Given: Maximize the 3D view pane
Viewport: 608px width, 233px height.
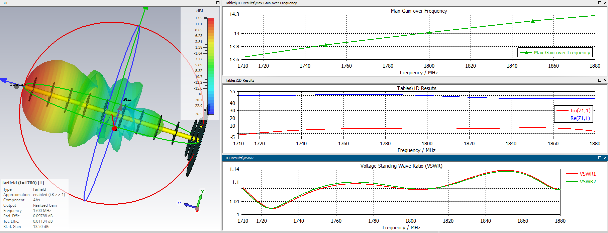Looking at the screenshot, I should 218,3.
